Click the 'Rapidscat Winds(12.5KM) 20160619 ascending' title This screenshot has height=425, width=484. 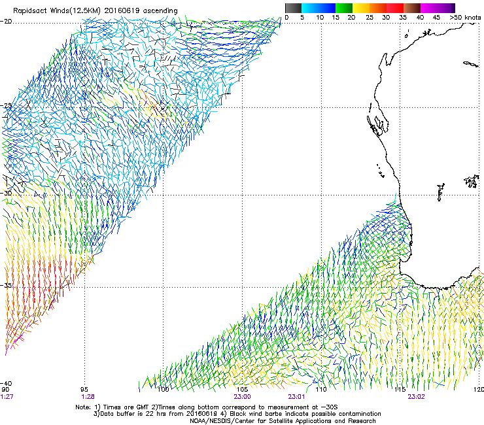click(95, 11)
